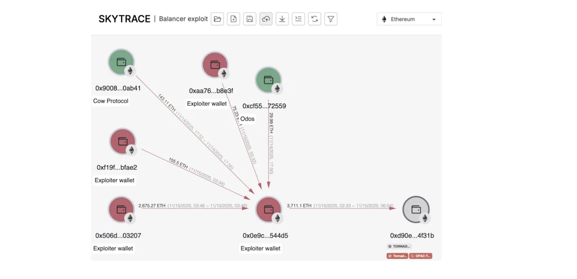Screen dimensions: 577x279
Task: Save the graph using the floppy disk icon
Action: coord(250,19)
